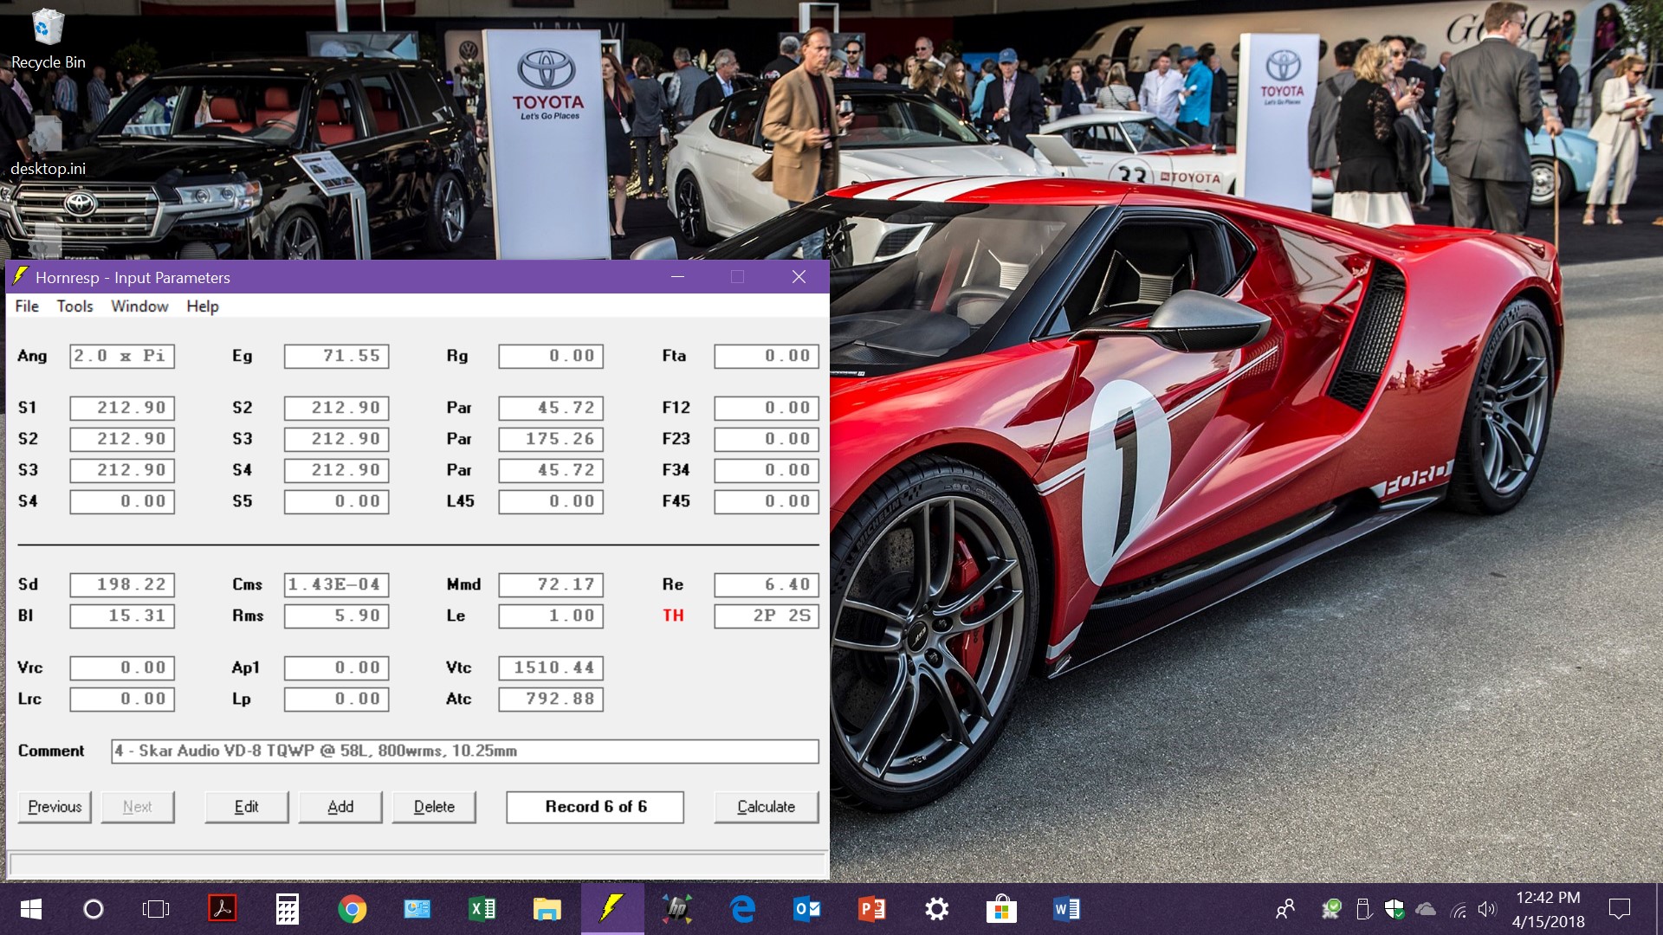This screenshot has width=1663, height=935.
Task: Click the Add record button
Action: pos(340,807)
